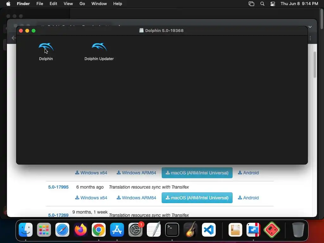Open Spotlight search in menu bar
Image resolution: width=324 pixels, height=243 pixels.
(x=262, y=4)
